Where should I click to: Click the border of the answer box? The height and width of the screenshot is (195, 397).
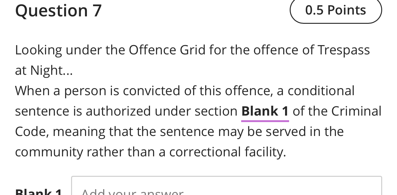pos(227,176)
